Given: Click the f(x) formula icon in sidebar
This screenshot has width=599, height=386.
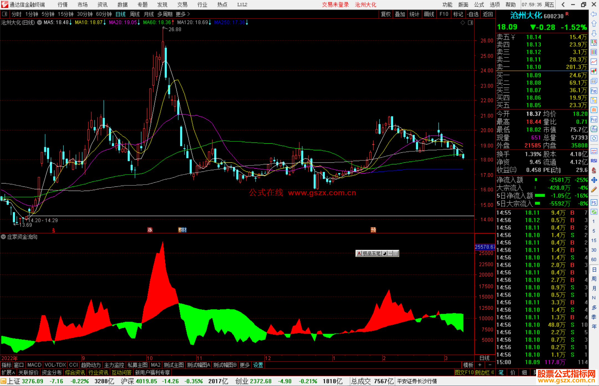Looking at the screenshot, I should pyautogui.click(x=594, y=129).
